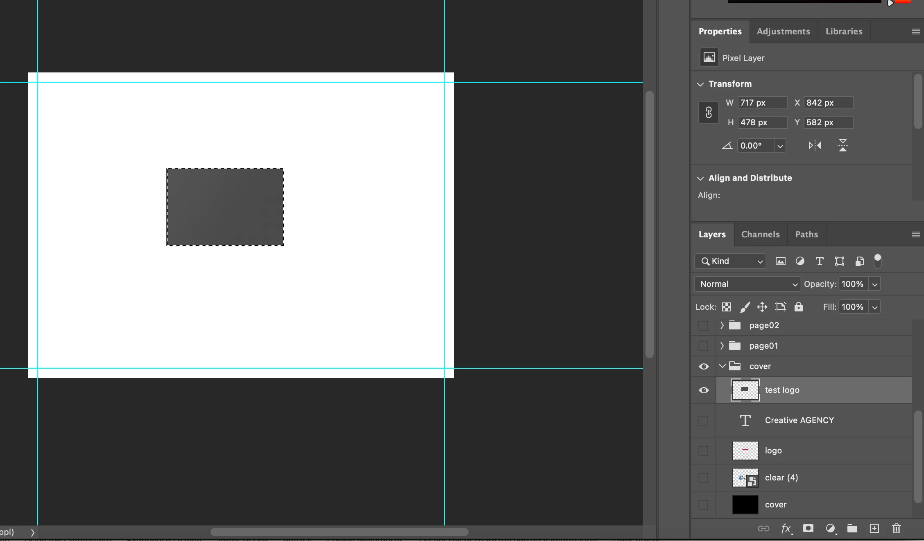Expand the page02 group
This screenshot has width=924, height=541.
[722, 325]
